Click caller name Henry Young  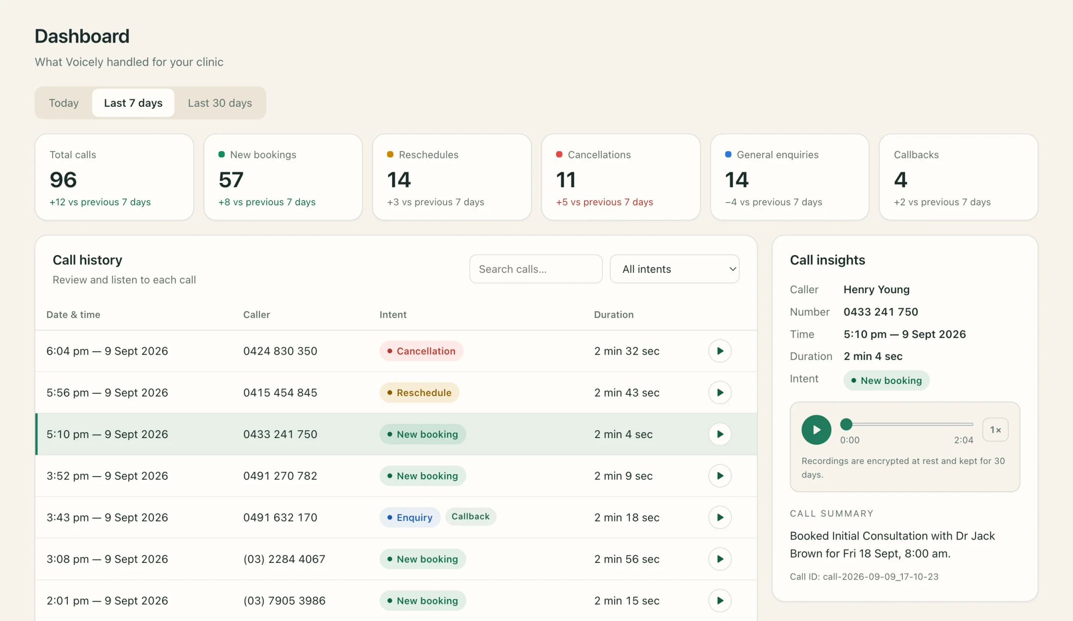tap(876, 289)
